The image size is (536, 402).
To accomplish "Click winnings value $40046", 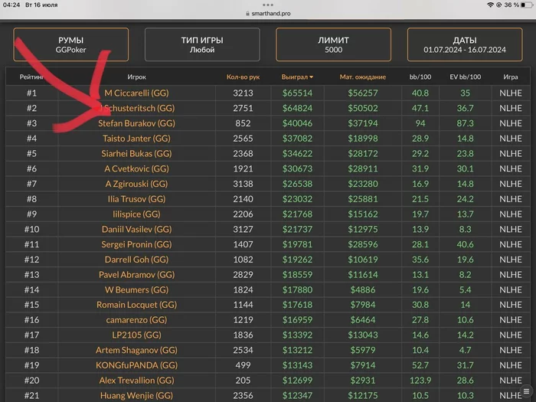I will tap(297, 123).
